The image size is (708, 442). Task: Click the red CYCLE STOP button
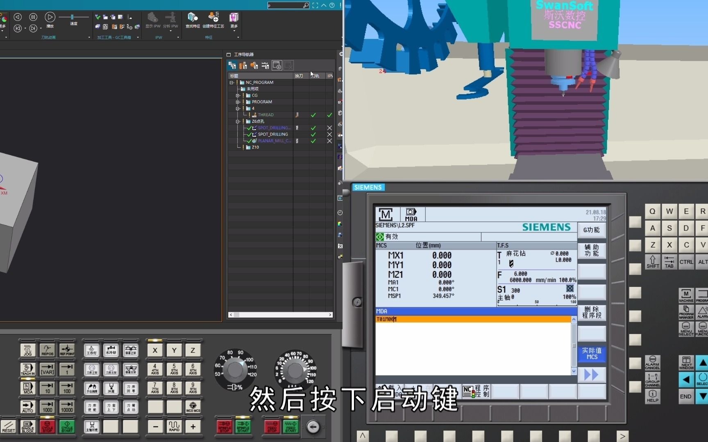[x=47, y=426]
